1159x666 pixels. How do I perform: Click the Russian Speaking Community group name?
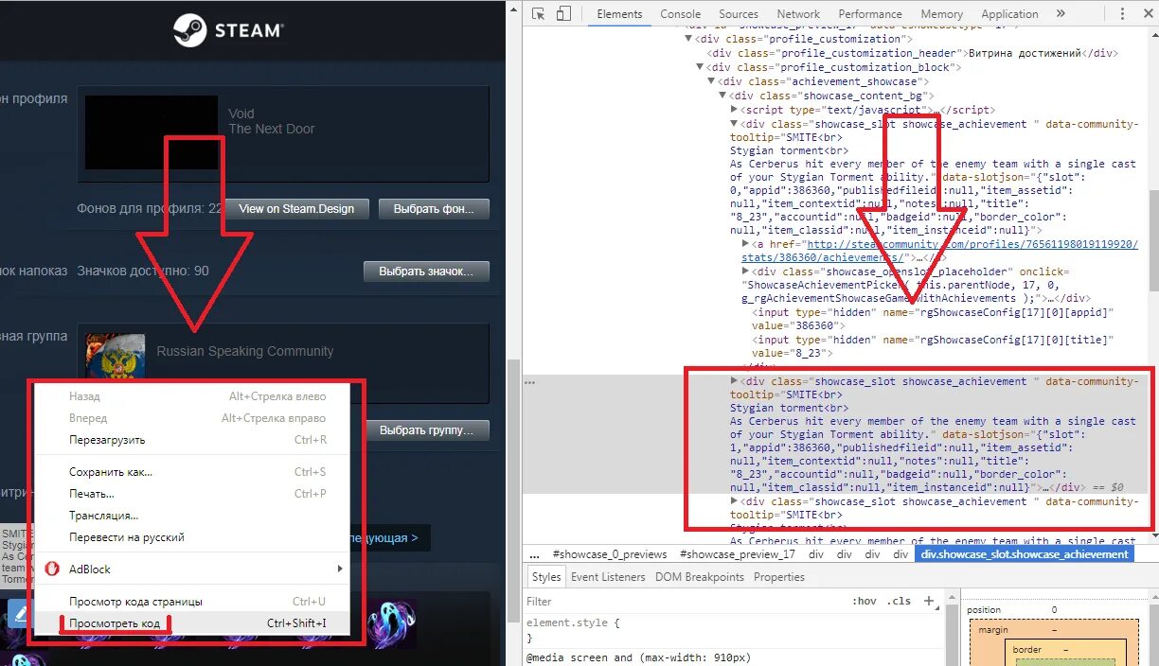(x=245, y=351)
